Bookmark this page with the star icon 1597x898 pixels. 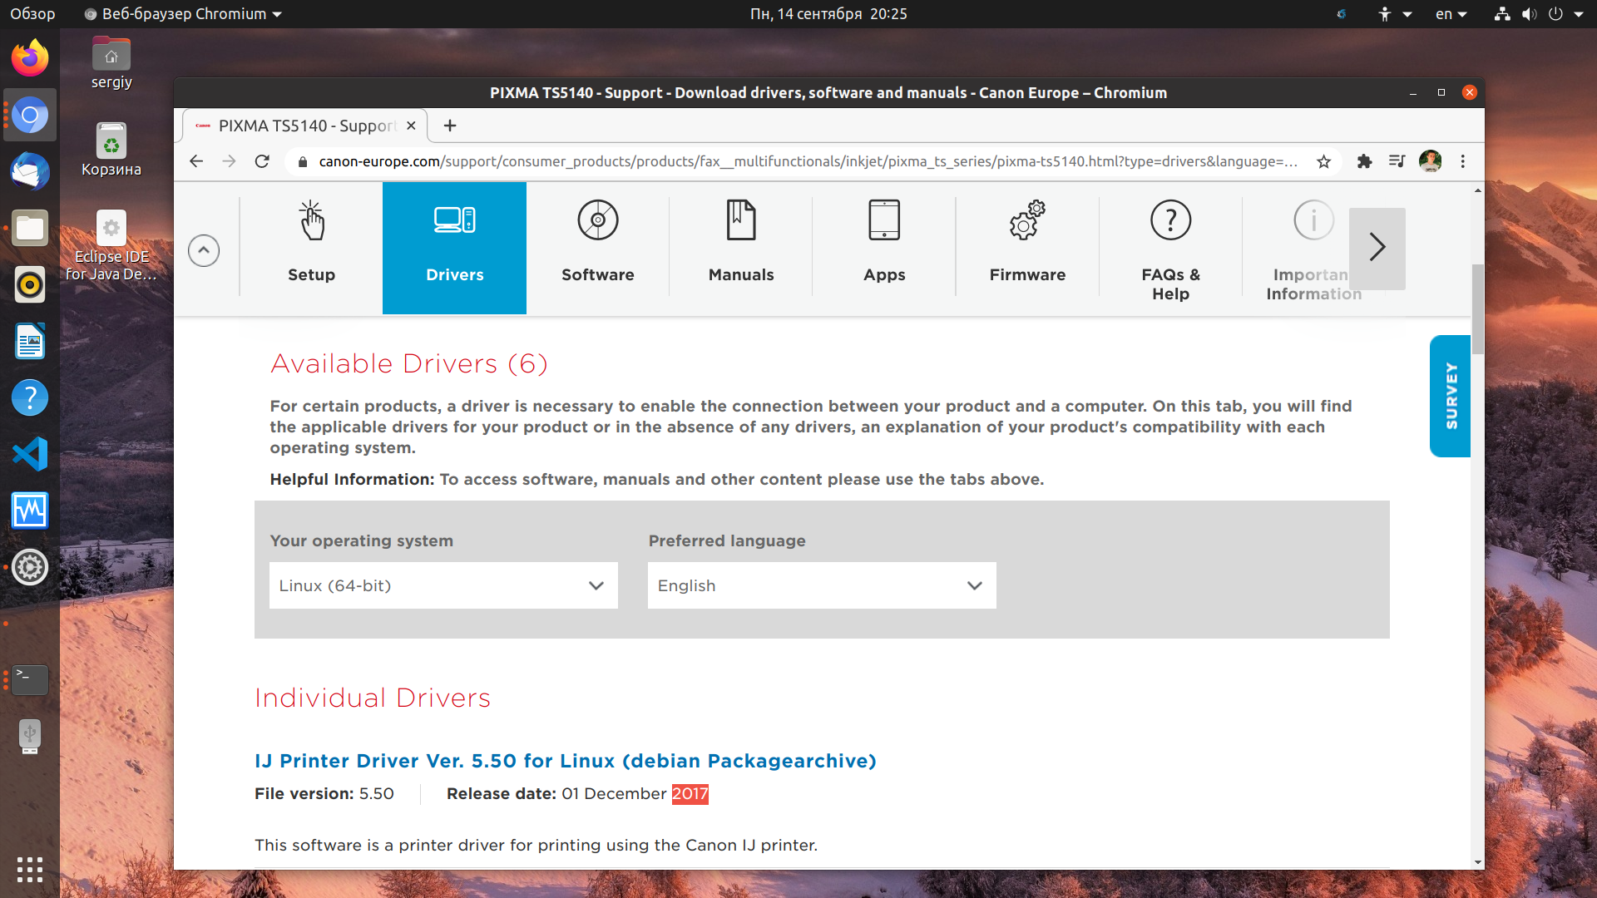[x=1323, y=161]
